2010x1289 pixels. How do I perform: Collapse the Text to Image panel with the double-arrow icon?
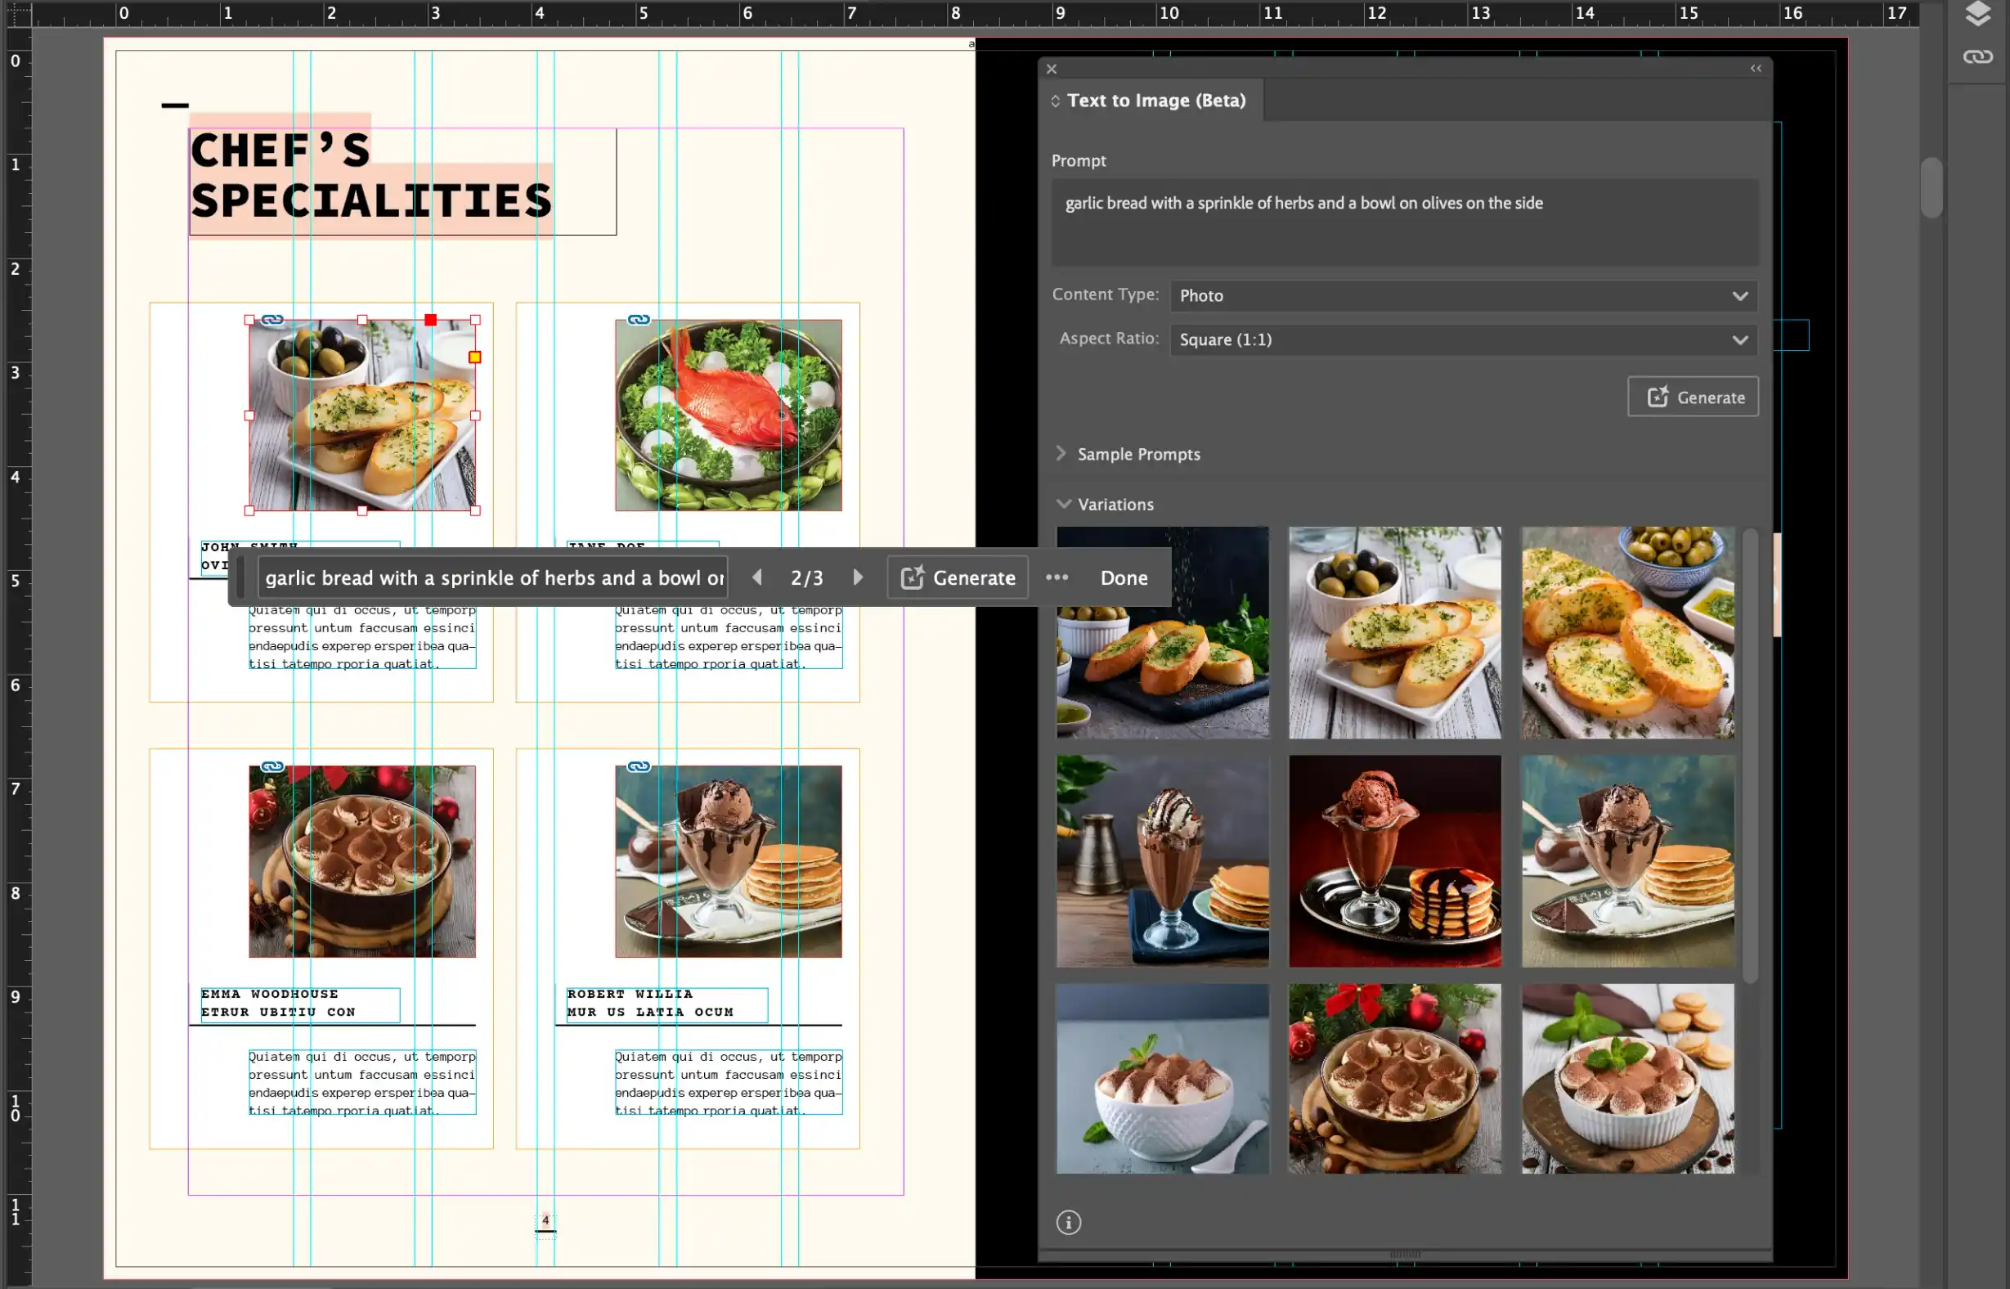pos(1756,69)
